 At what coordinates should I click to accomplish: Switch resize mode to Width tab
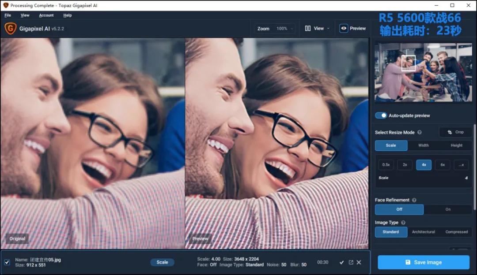point(423,145)
